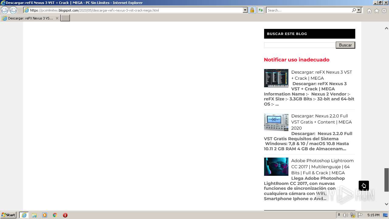Click the network tray icon
Viewport: 389px width, 219px height.
coord(353,215)
